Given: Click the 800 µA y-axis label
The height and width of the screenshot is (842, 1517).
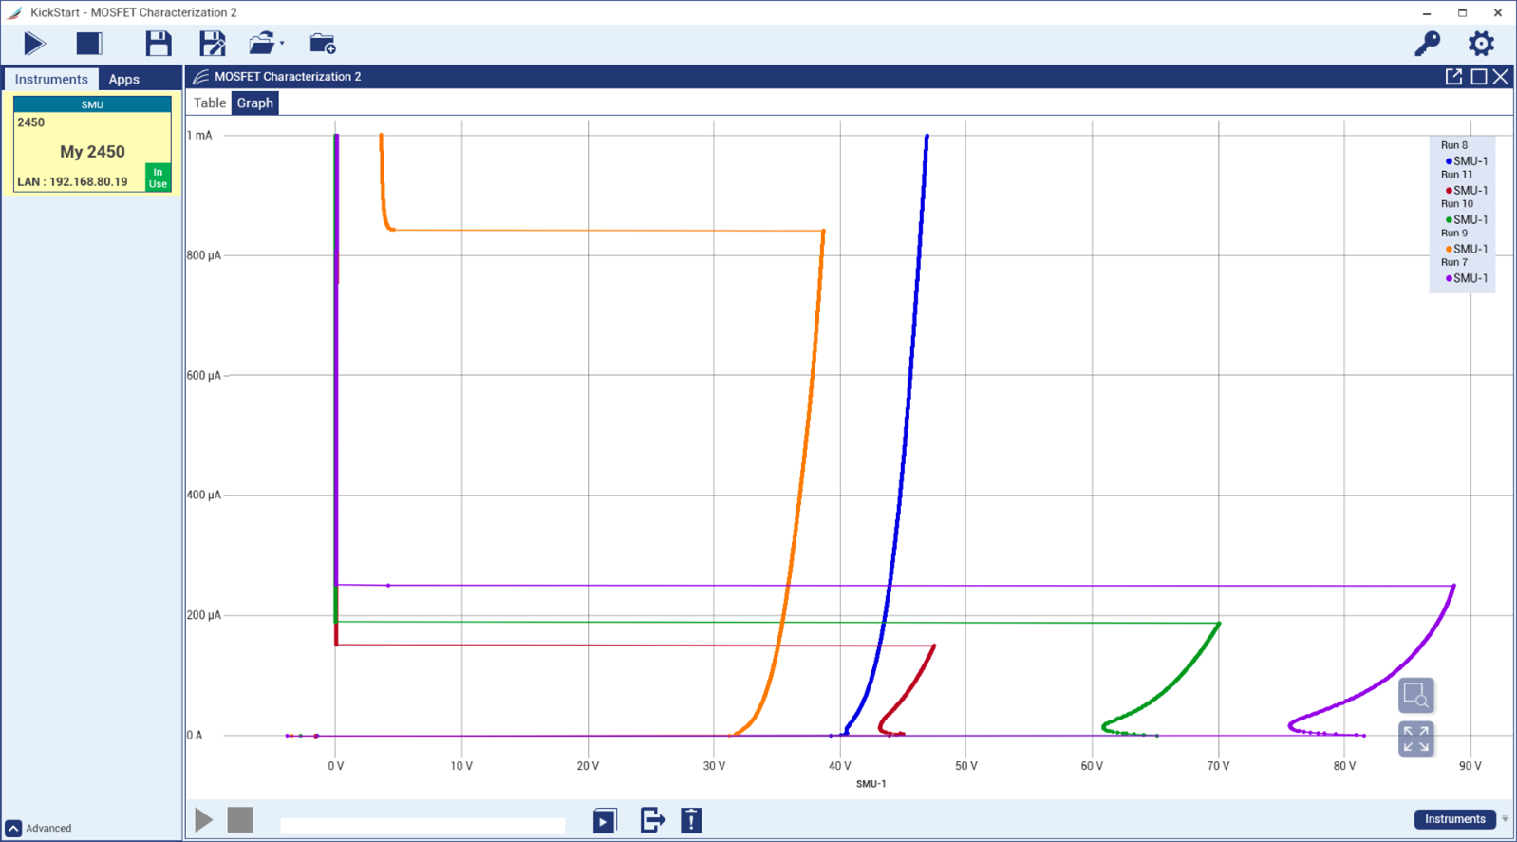Looking at the screenshot, I should point(203,255).
